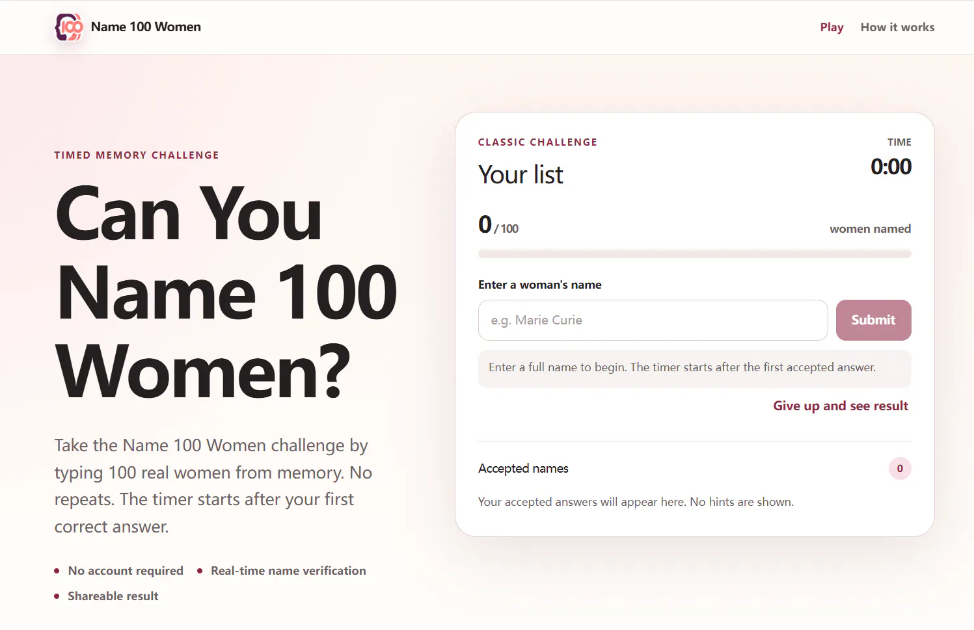Click the challenge description paragraph

click(x=213, y=486)
